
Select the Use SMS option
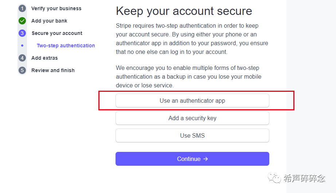[x=192, y=135]
